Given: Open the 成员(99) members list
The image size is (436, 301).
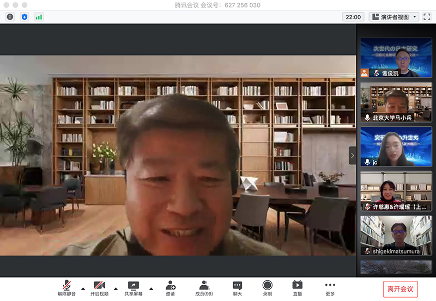Looking at the screenshot, I should (204, 288).
